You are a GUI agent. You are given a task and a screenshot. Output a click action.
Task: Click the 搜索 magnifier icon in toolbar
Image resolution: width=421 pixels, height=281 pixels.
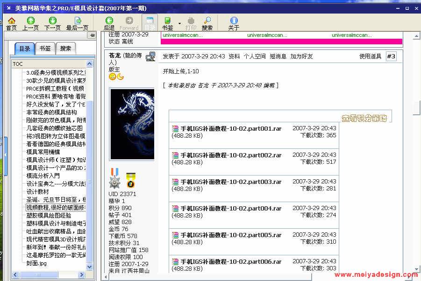pos(207,21)
